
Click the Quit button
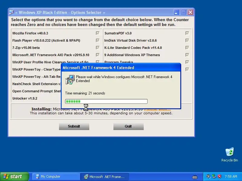point(128,126)
